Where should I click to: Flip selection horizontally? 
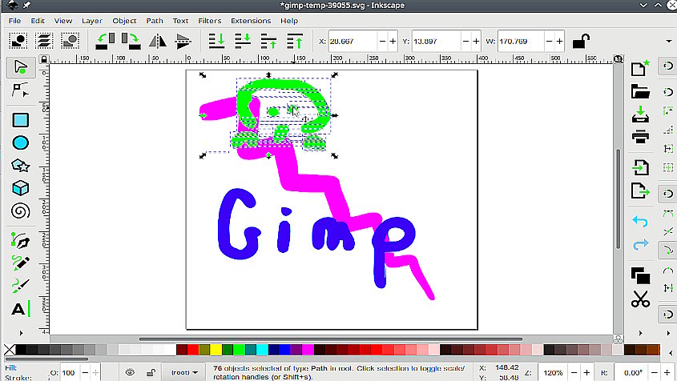(x=158, y=41)
